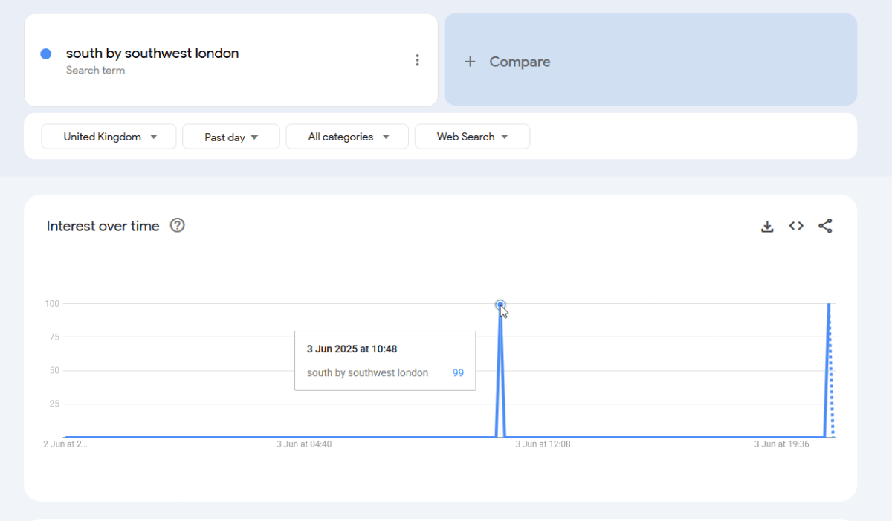Open the Interest over time help icon
Screen dimensions: 892x521
(x=177, y=225)
